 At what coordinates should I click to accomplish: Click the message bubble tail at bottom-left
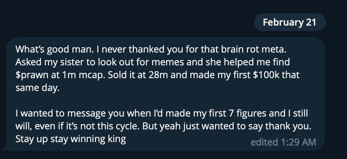click(4, 149)
